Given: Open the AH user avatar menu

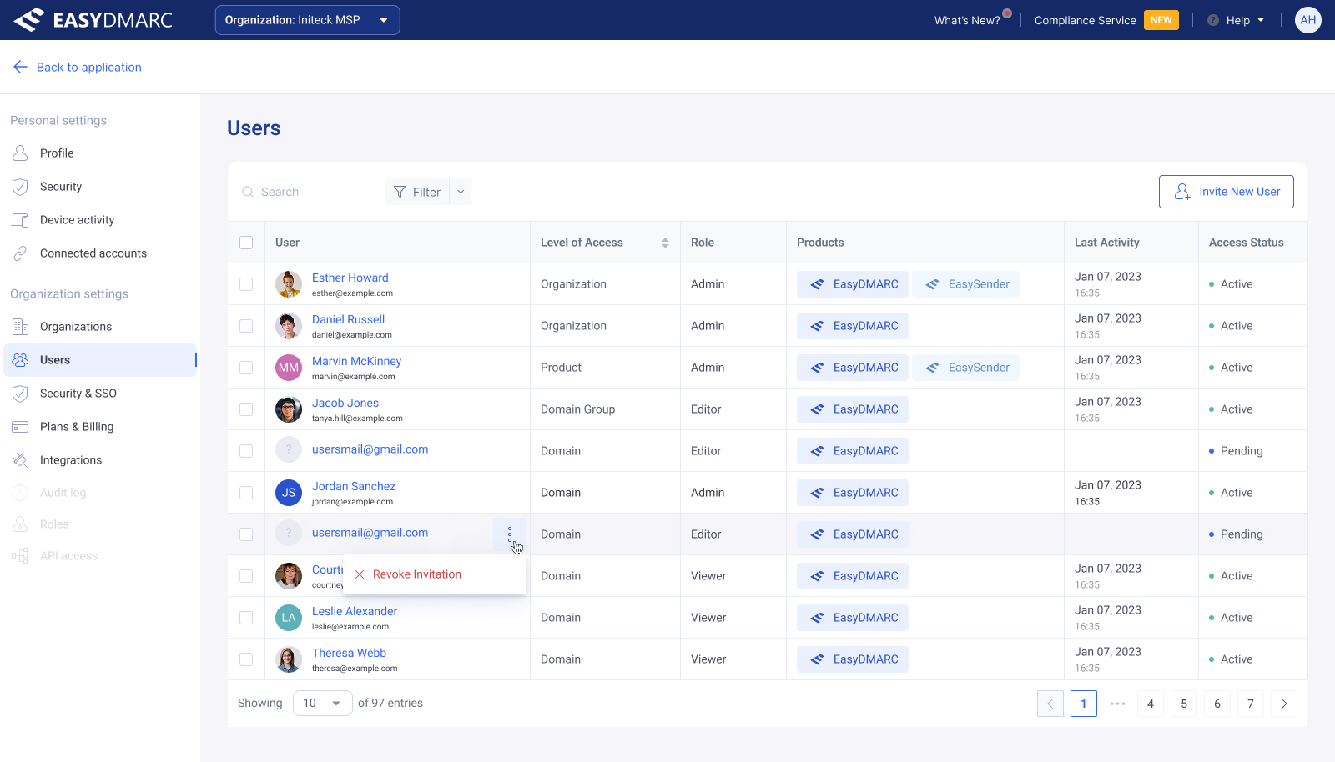Looking at the screenshot, I should pyautogui.click(x=1307, y=20).
